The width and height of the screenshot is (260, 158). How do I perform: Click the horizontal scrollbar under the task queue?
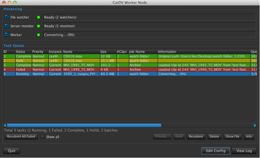point(83,125)
